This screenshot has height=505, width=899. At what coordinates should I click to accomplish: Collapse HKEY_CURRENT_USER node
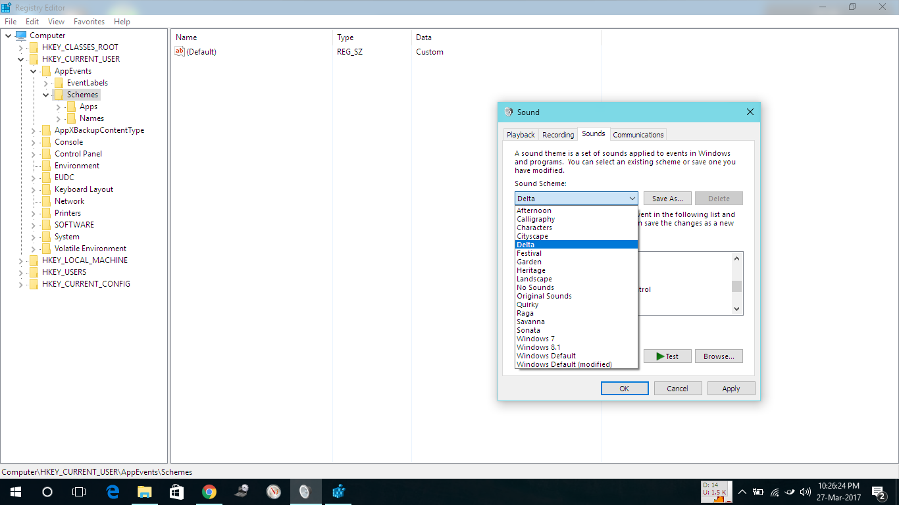pos(20,59)
